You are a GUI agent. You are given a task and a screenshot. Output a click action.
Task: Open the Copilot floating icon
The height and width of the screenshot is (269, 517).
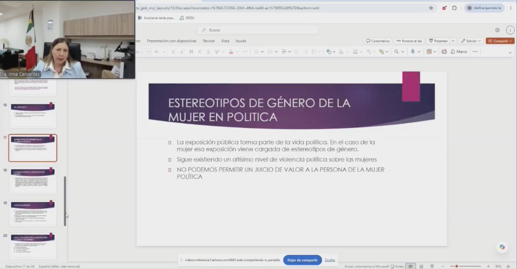click(501, 247)
